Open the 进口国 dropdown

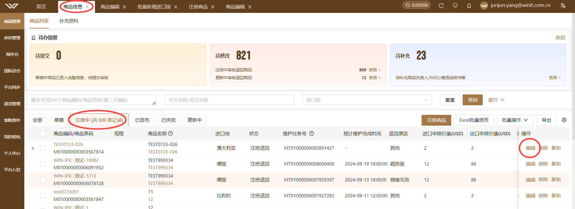click(x=367, y=100)
